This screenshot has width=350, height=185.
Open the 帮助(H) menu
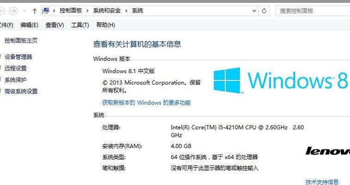point(105,25)
